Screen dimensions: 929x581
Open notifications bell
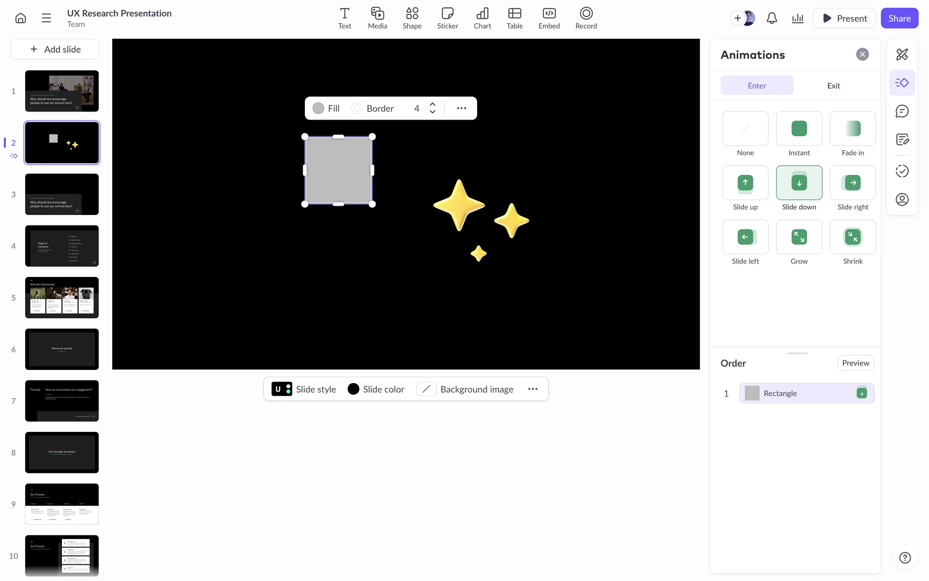pos(772,18)
